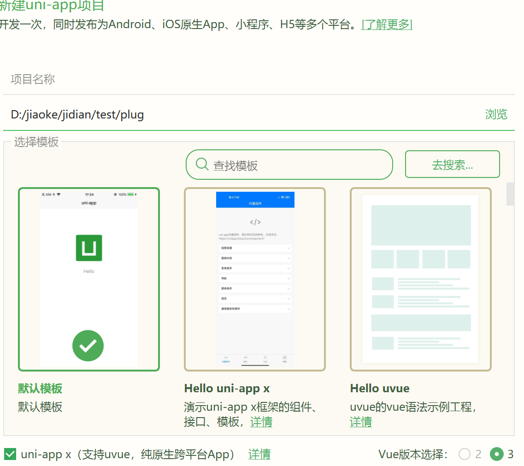Click the Hello uni-app x title
Viewport: 524px width, 466px height.
[227, 389]
